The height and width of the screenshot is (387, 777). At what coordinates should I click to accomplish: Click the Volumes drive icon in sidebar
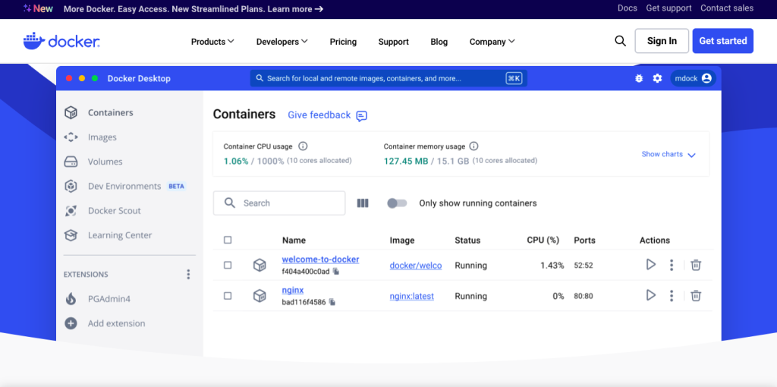[x=71, y=162]
